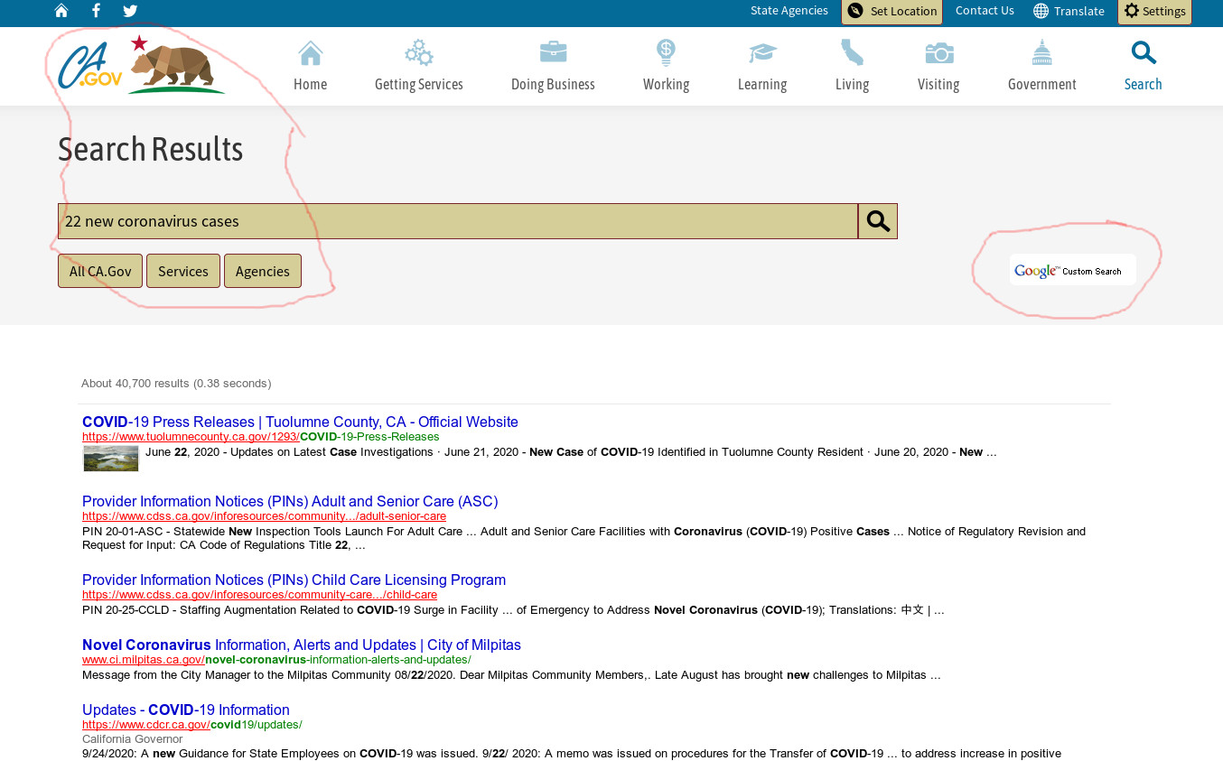Open 'Novel Coronavirus Information' City of Milpitas result
Viewport: 1223px width, 761px height.
click(302, 645)
